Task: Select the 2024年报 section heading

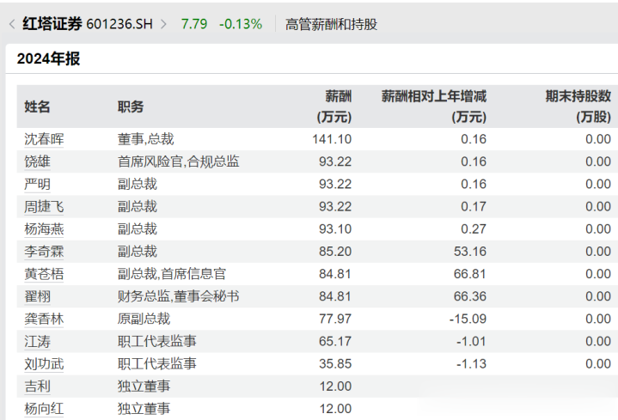Action: [x=48, y=58]
